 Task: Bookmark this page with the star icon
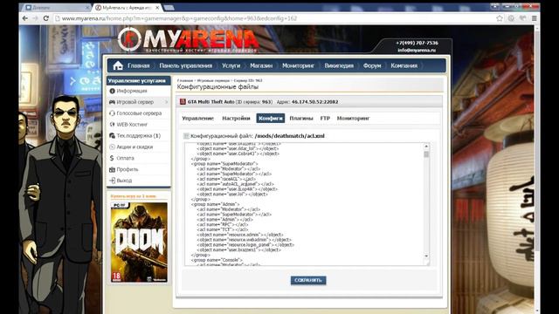click(500, 18)
